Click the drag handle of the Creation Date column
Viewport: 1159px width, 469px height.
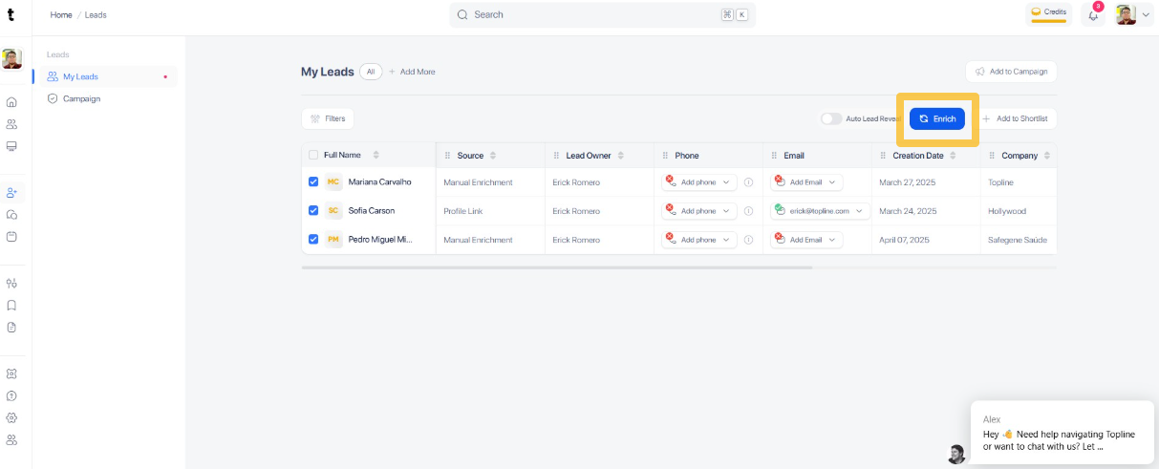click(884, 155)
